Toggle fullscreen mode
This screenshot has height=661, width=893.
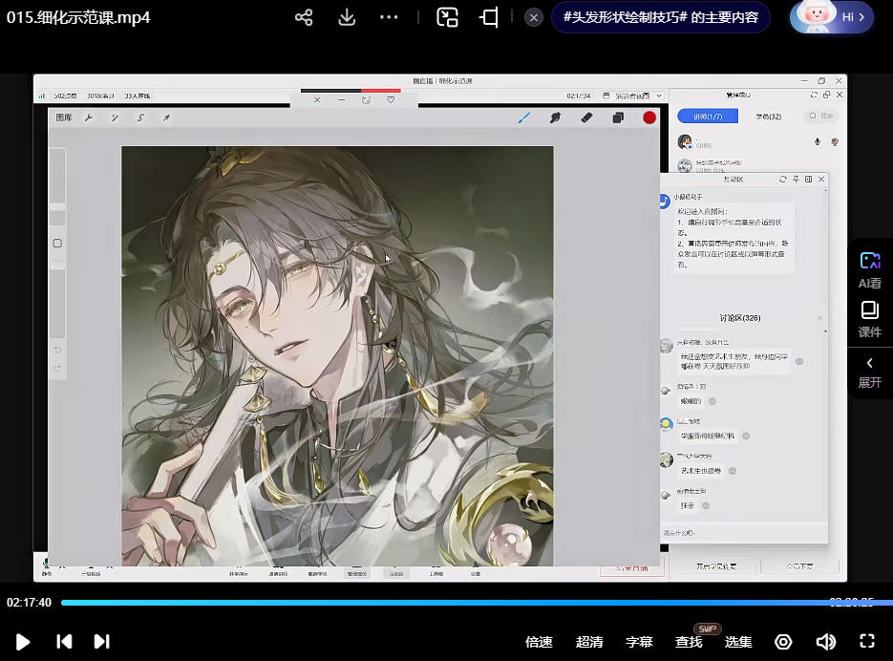(x=867, y=642)
